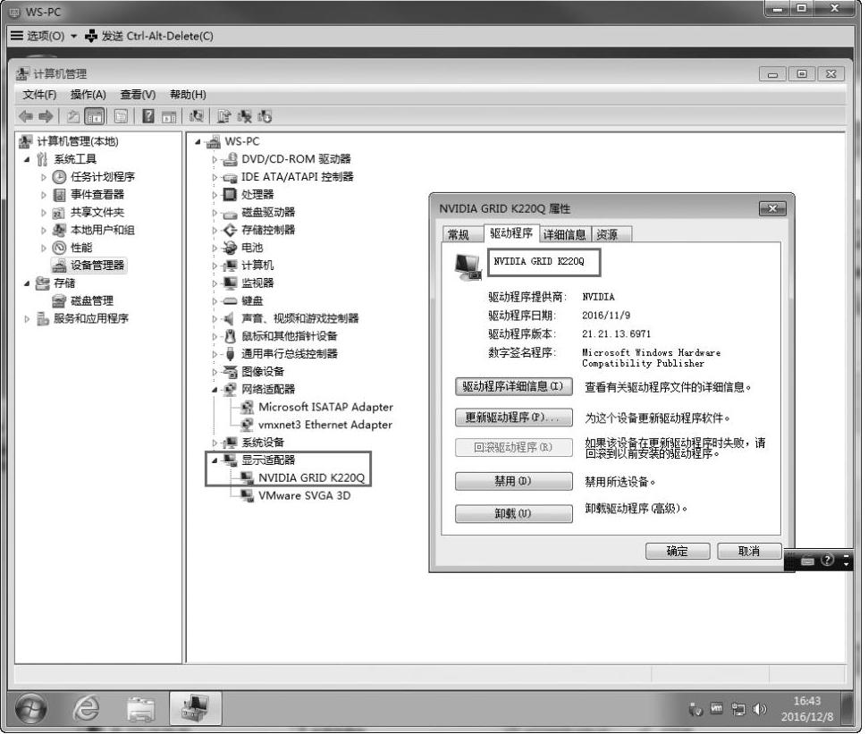The image size is (868, 734).
Task: Click 取消 in the properties dialog
Action: pyautogui.click(x=749, y=552)
